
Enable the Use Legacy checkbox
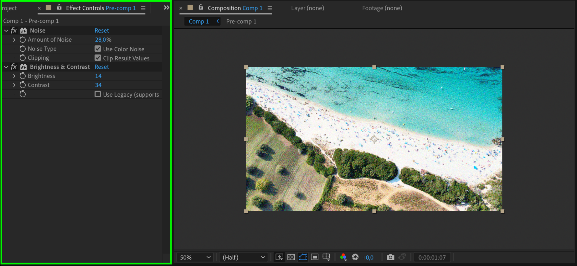(x=98, y=94)
